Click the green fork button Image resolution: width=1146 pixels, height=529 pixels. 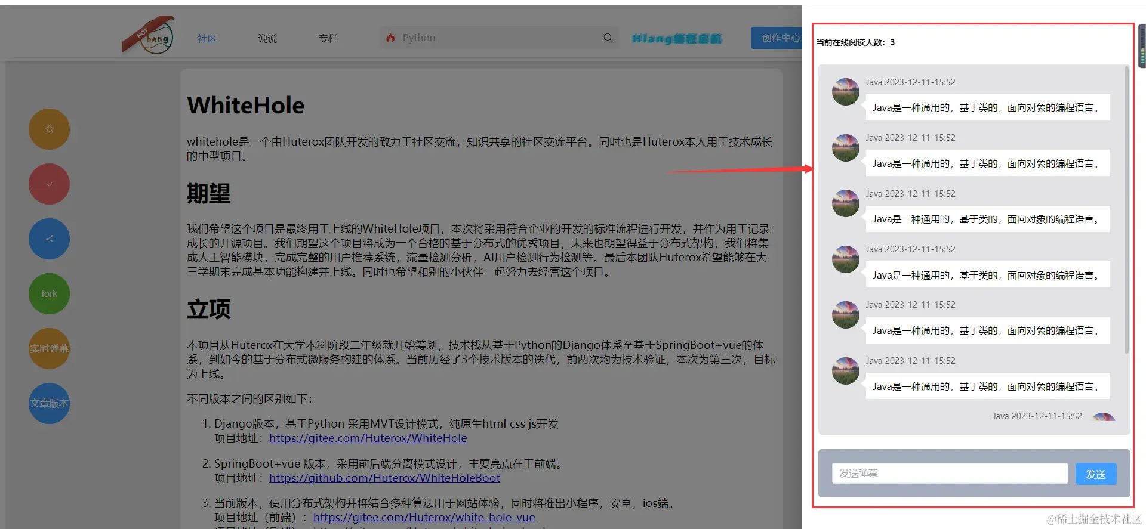click(49, 293)
